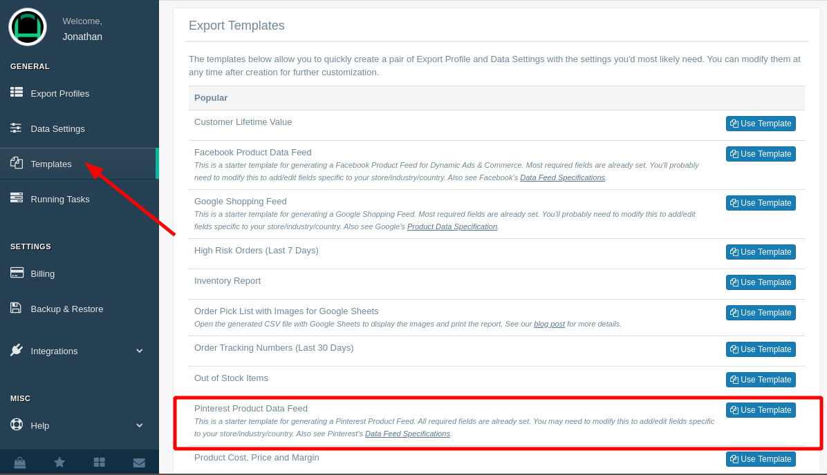The width and height of the screenshot is (827, 475).
Task: Expand the Help menu chevron
Action: pyautogui.click(x=139, y=425)
